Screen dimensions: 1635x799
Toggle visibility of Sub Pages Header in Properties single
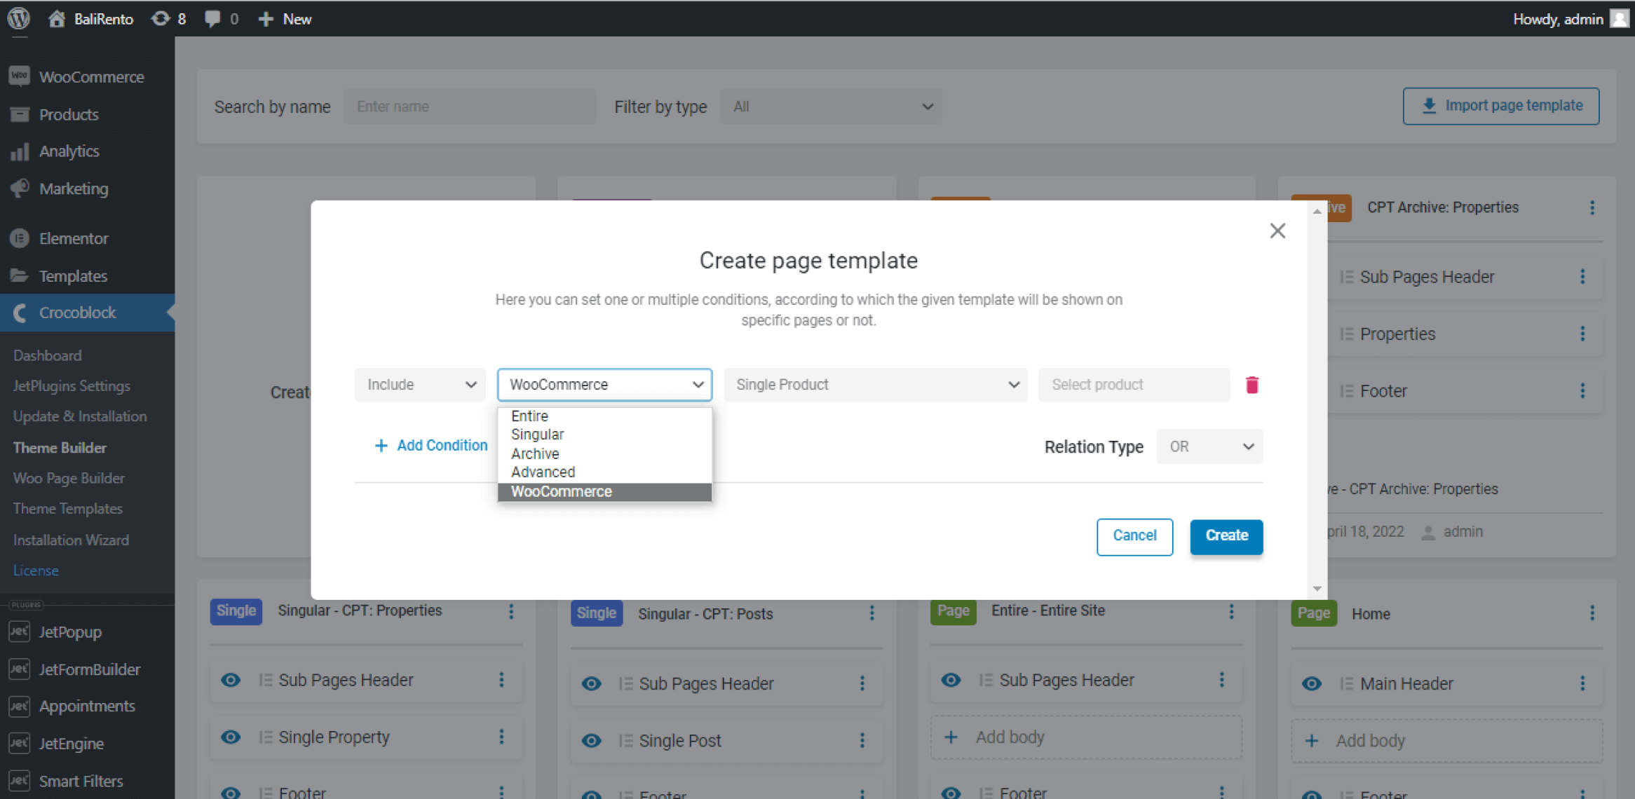(231, 680)
